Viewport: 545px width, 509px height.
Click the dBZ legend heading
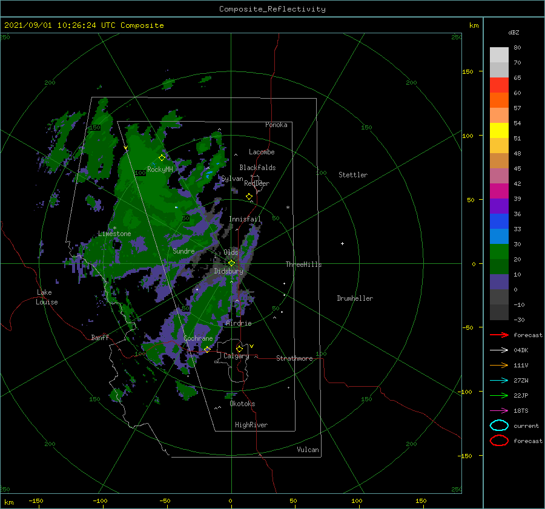point(514,32)
